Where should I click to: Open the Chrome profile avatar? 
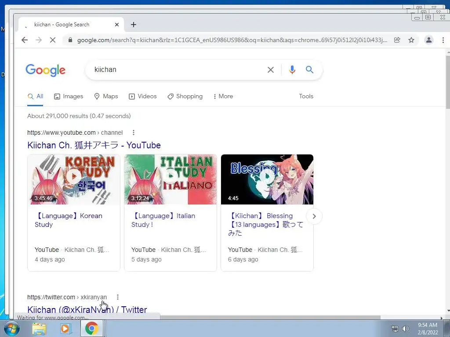pyautogui.click(x=429, y=40)
